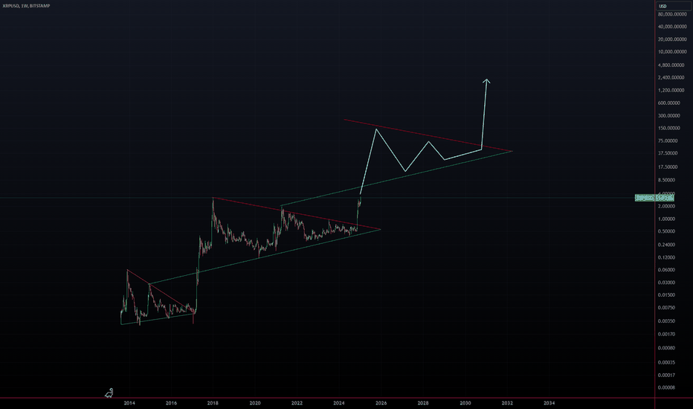Click the 300.00000 price axis label
Viewport: 693px width, 409px height.
coord(668,115)
